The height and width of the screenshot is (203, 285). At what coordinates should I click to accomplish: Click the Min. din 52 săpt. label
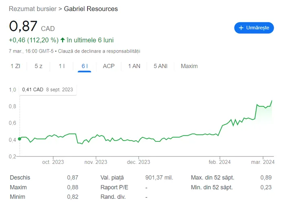tap(212, 187)
